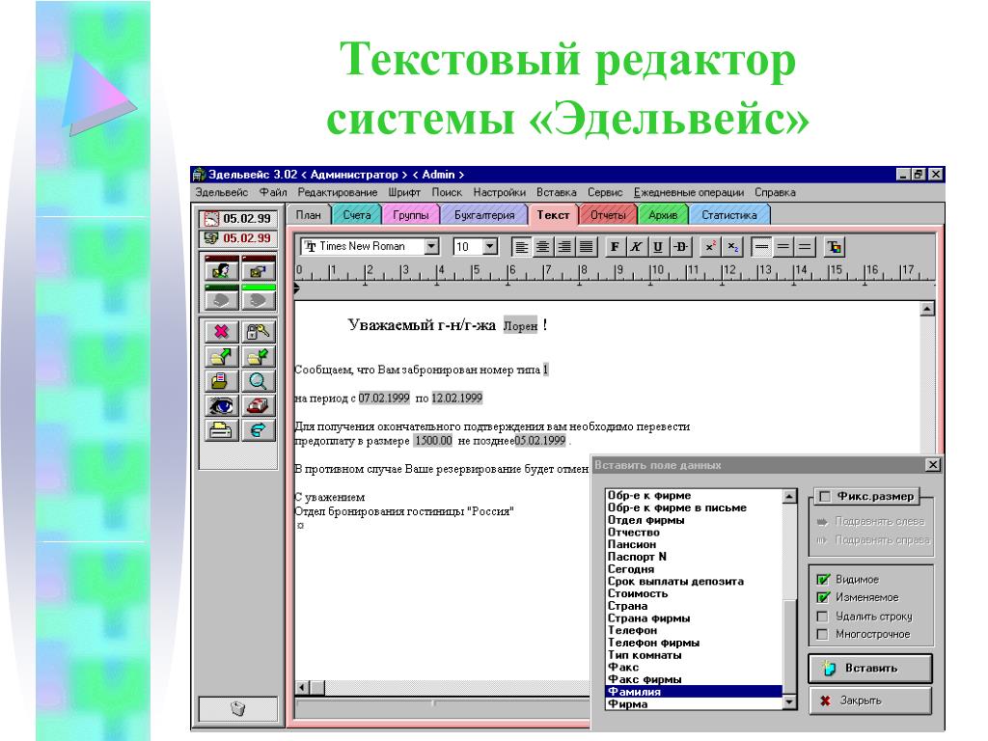Viewport: 988px width, 741px height.
Task: Switch to the Отчеты tab
Action: coord(608,215)
